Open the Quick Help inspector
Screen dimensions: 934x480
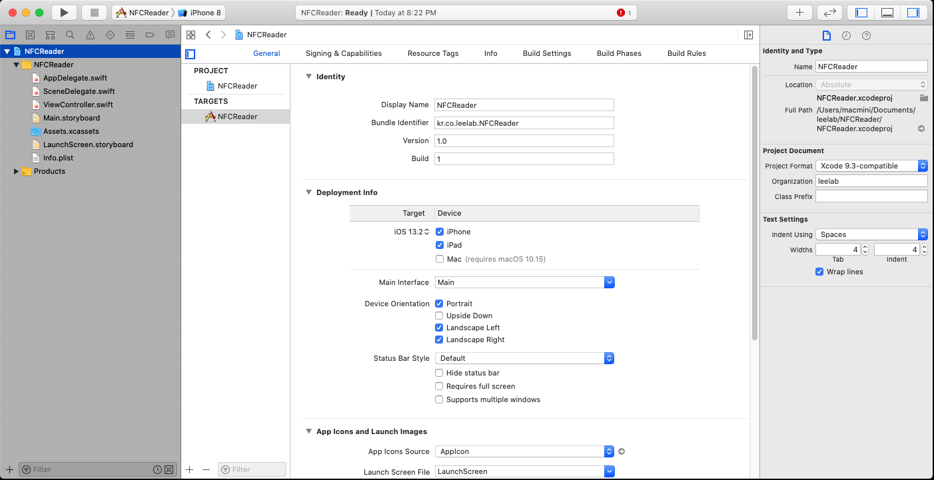pos(866,36)
